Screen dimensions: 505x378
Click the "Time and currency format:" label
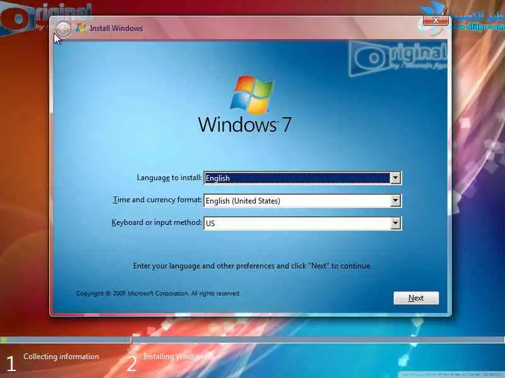157,200
